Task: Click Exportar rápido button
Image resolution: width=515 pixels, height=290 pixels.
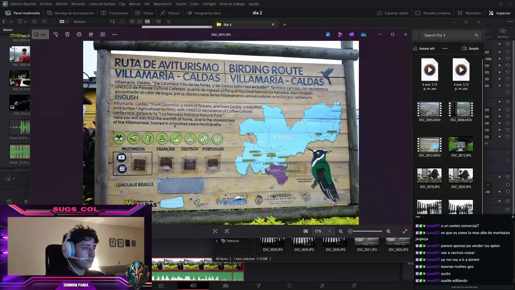Action: [x=393, y=13]
